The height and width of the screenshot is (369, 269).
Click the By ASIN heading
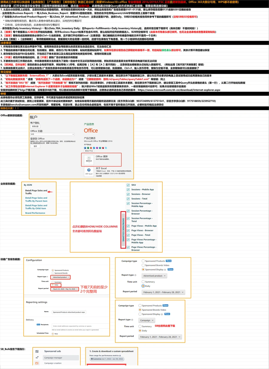click(x=28, y=185)
